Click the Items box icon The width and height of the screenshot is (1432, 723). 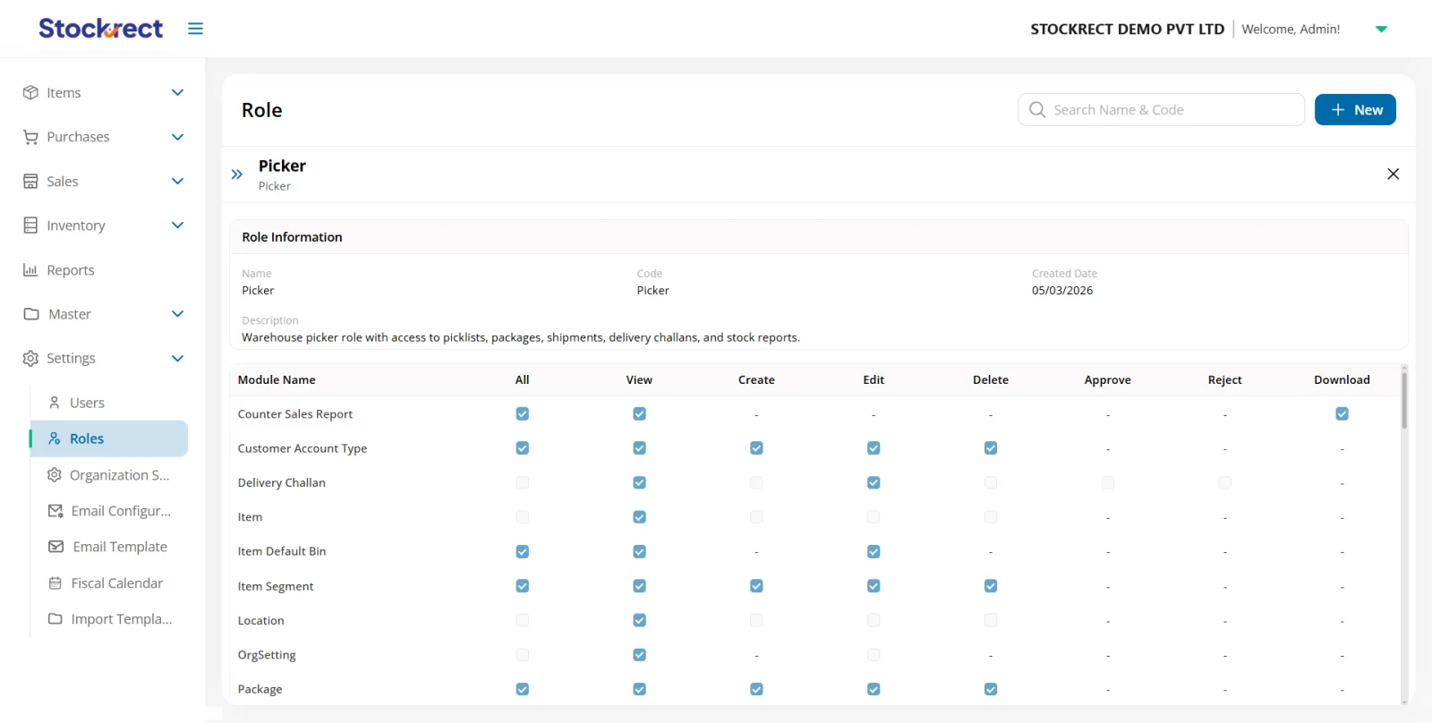(x=30, y=92)
